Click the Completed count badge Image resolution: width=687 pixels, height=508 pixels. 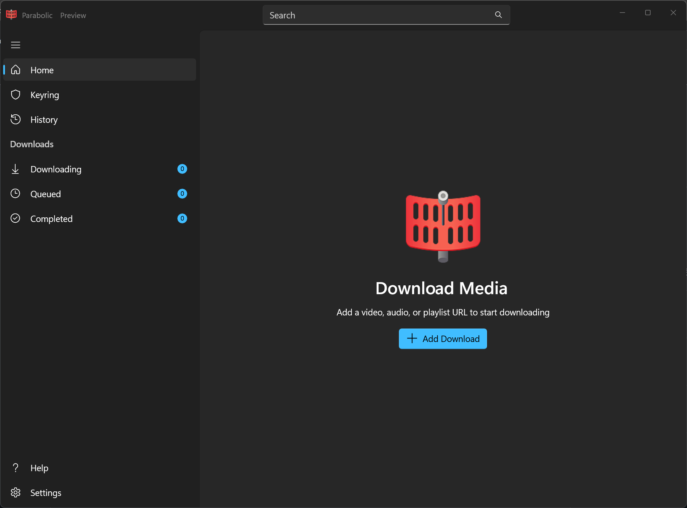pyautogui.click(x=182, y=218)
